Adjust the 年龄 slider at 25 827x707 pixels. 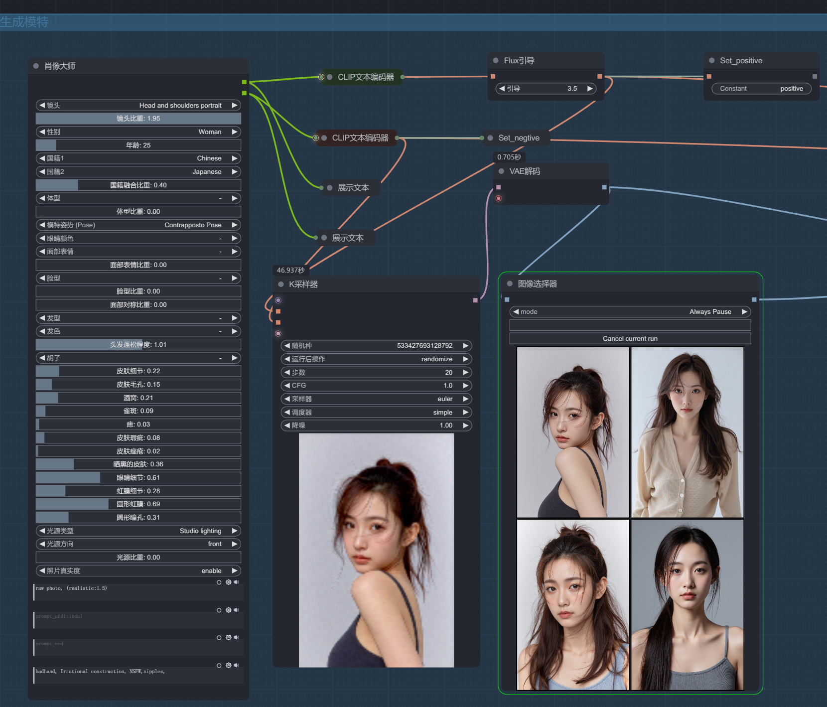(138, 145)
